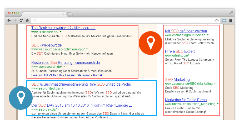Close the current browser tab

[x=63, y=14]
